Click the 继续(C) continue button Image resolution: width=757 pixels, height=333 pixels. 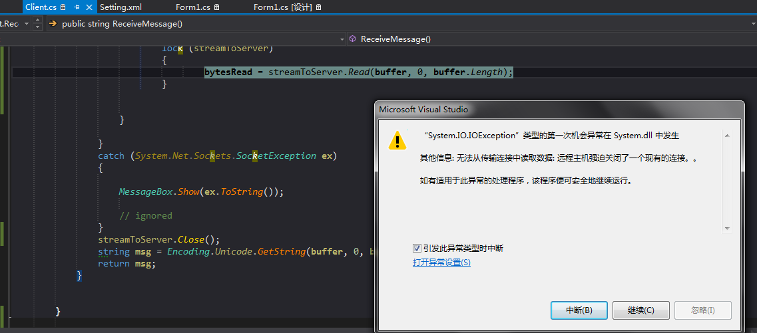pos(641,310)
